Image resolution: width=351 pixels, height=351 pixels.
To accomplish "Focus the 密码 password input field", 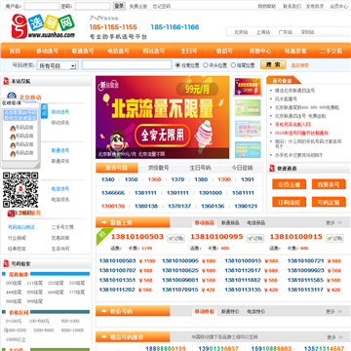I will point(93,6).
